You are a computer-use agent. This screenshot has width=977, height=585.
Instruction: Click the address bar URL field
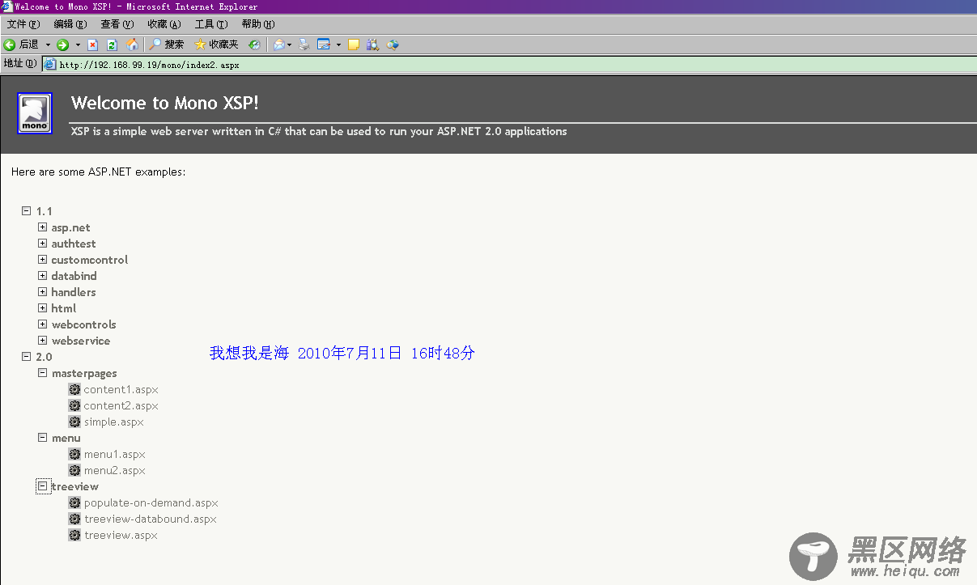[x=509, y=65]
